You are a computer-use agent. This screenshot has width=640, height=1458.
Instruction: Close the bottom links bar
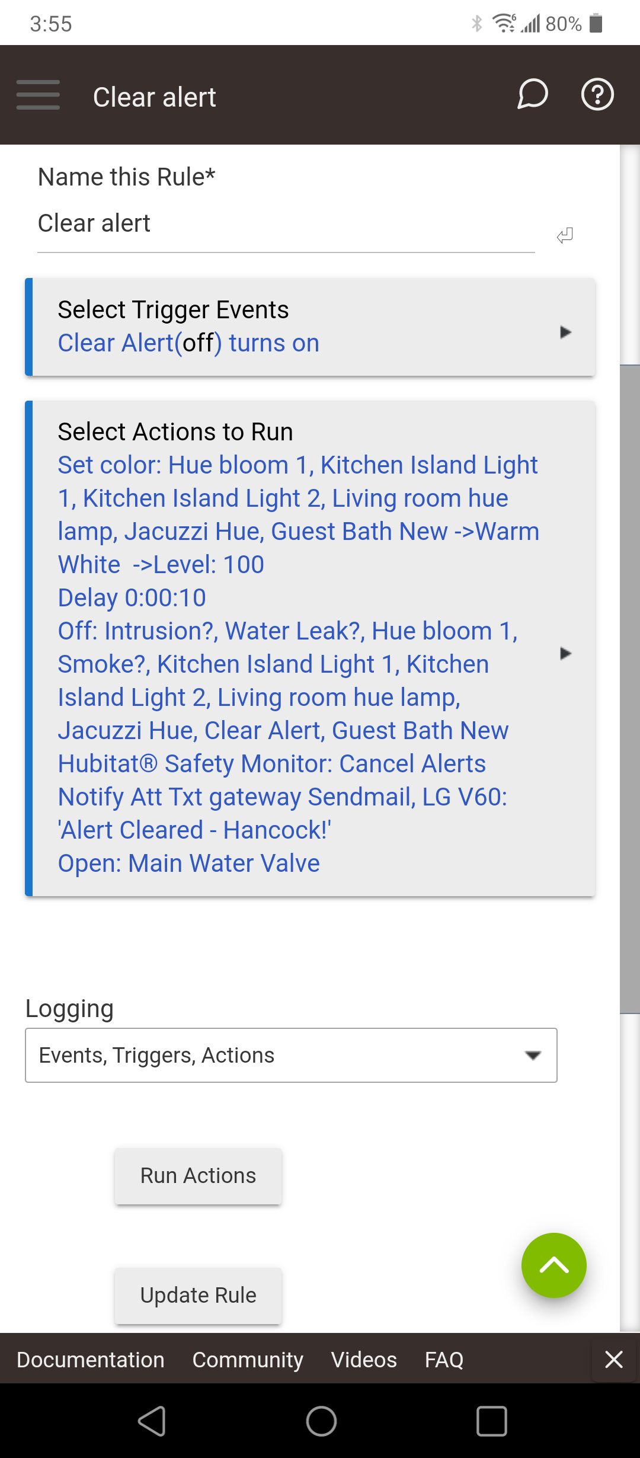pyautogui.click(x=614, y=1359)
